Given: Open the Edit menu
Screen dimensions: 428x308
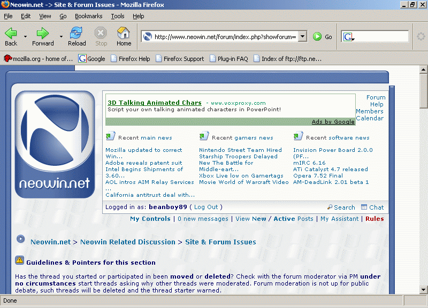Looking at the screenshot, I should tap(26, 16).
